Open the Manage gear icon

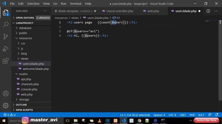click(6, 105)
